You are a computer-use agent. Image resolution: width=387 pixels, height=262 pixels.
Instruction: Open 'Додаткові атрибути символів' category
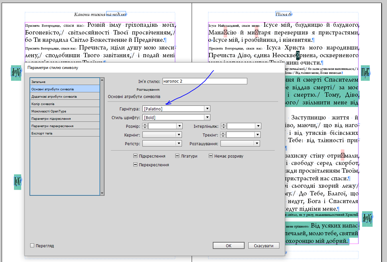click(65, 96)
